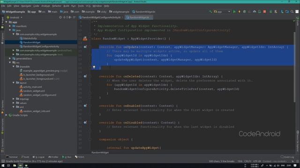The height and width of the screenshot is (168, 300).
Task: Collapse the layout folder
Action: tap(14, 83)
